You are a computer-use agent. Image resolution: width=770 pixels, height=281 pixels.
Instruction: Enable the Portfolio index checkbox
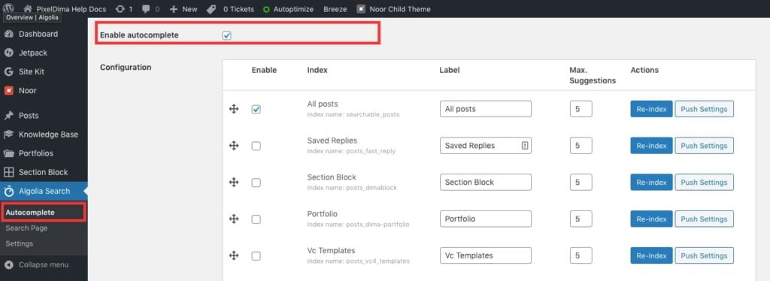[x=256, y=219]
